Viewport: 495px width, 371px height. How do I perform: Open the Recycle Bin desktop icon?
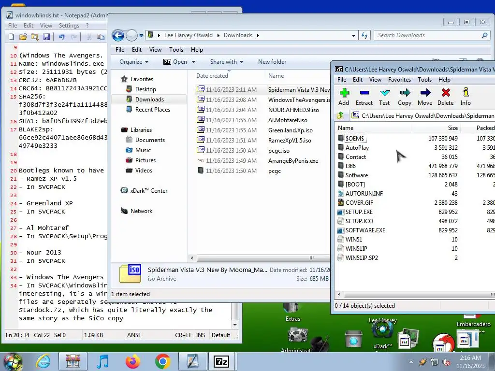[x=353, y=340]
